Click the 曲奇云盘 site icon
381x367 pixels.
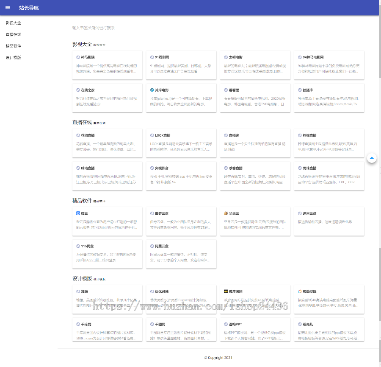click(x=152, y=213)
